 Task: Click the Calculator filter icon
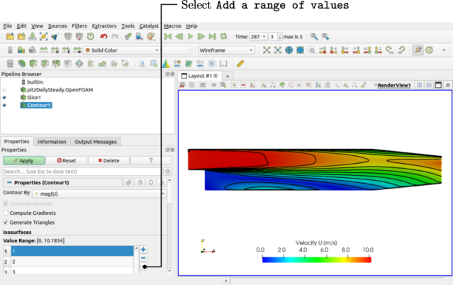click(10, 64)
